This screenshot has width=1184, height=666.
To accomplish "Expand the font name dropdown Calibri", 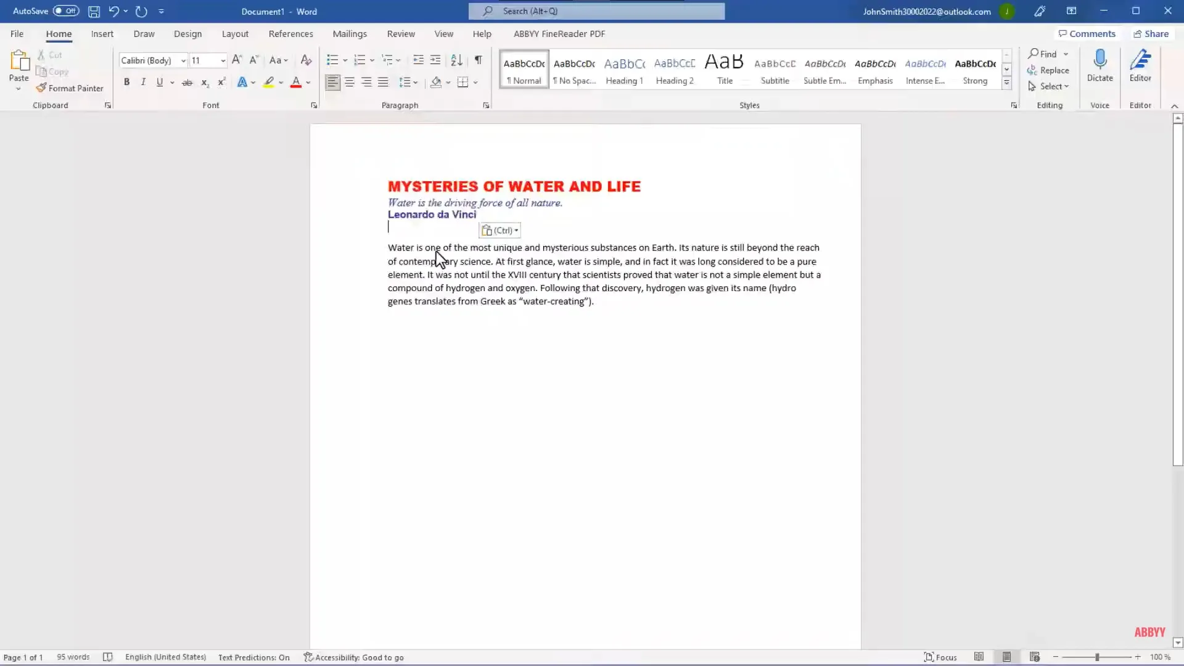I will click(x=181, y=60).
